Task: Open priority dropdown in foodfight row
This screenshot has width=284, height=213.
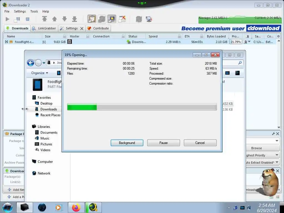Action: (x=249, y=42)
